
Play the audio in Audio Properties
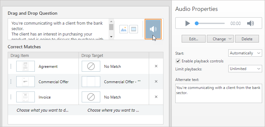187,23
